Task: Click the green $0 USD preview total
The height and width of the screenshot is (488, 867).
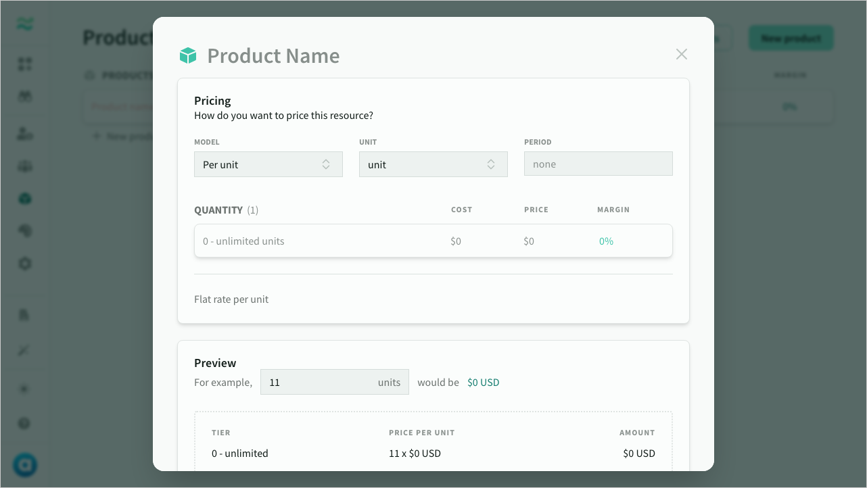Action: click(483, 383)
